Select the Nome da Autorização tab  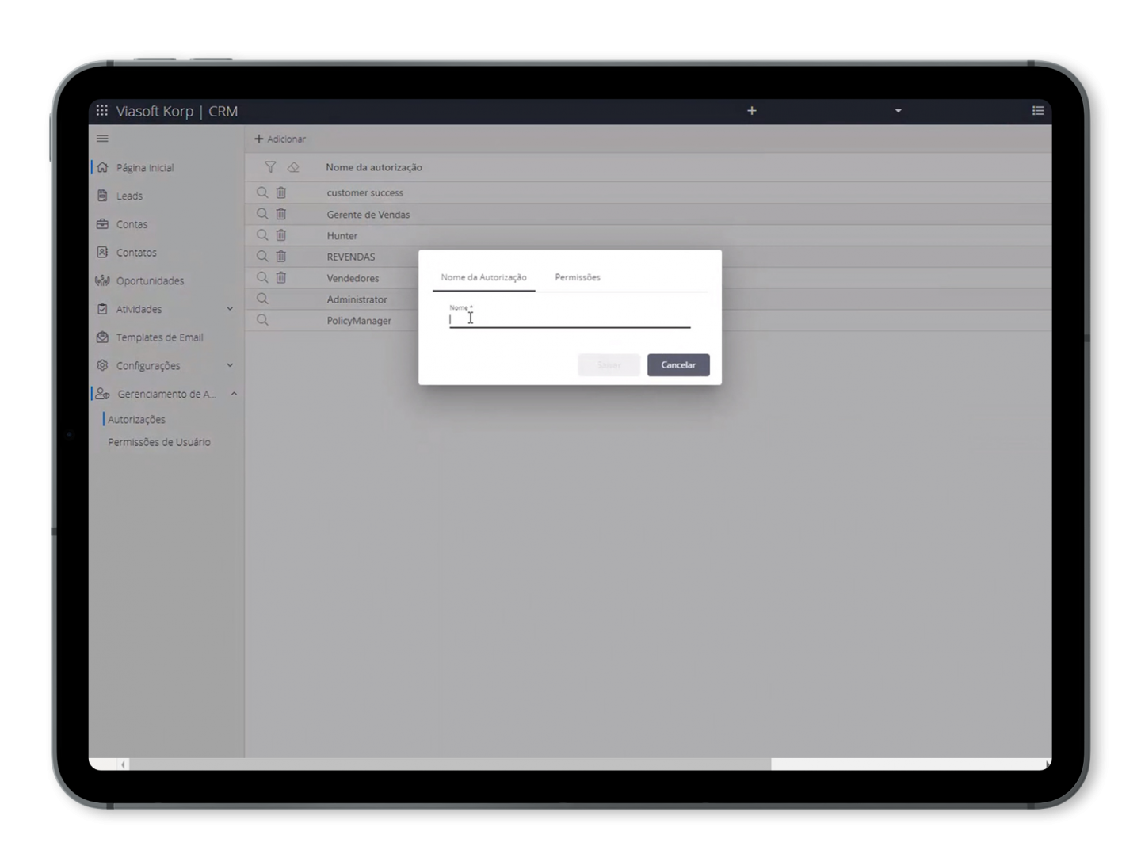[483, 277]
